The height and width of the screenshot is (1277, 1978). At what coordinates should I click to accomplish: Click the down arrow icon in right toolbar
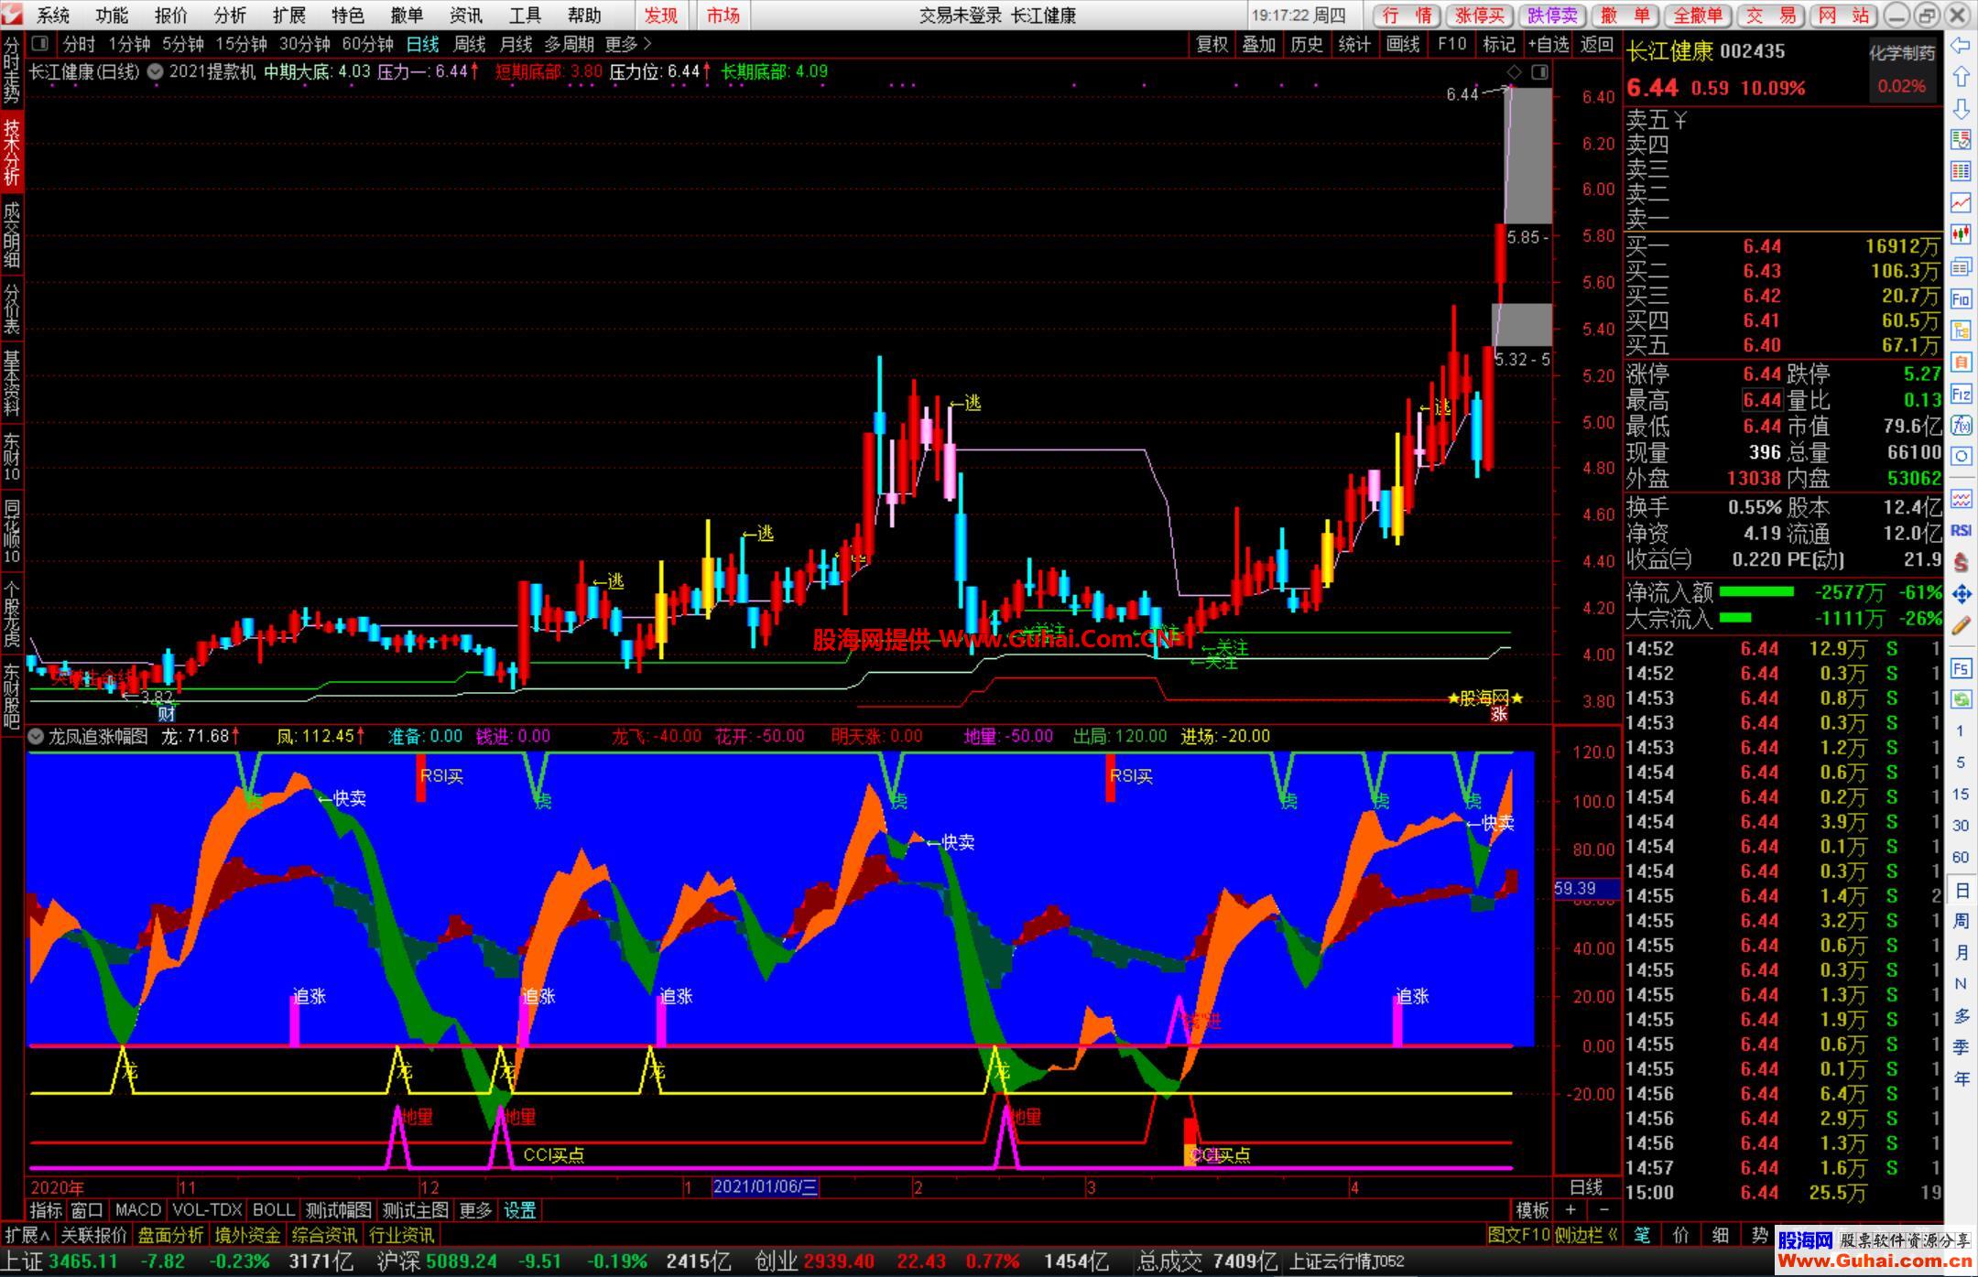tap(1961, 109)
